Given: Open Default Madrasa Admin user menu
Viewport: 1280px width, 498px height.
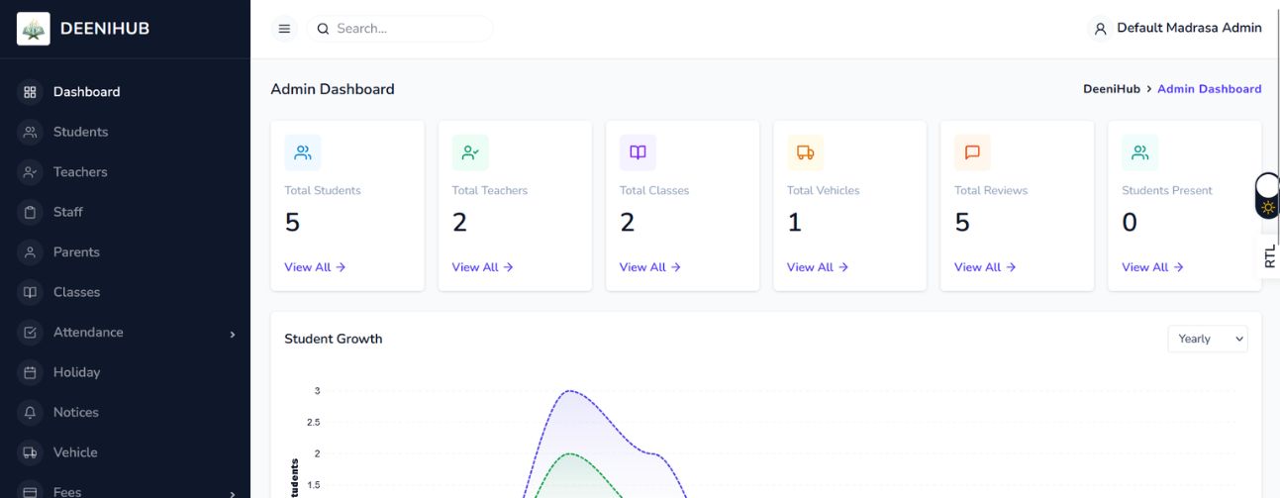Looking at the screenshot, I should (1175, 29).
